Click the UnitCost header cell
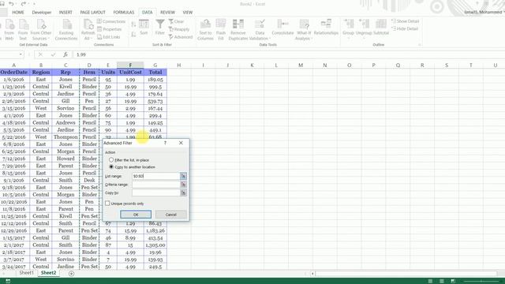 (x=130, y=72)
